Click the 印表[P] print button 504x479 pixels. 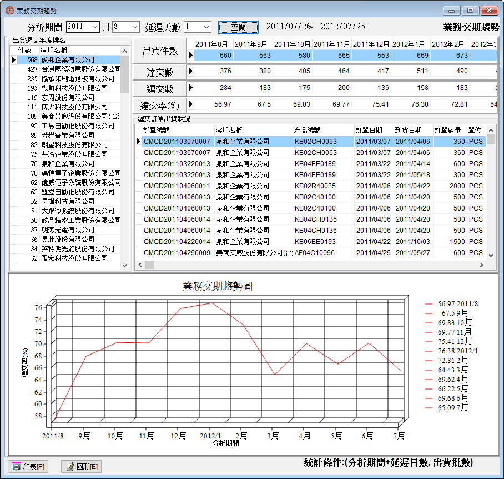28,466
